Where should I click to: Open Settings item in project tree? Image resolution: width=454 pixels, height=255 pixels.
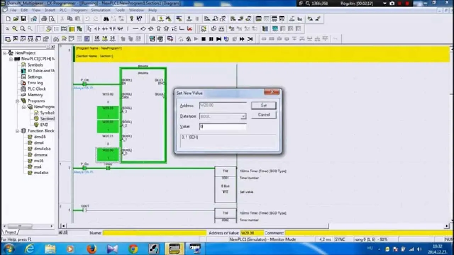[x=35, y=77]
